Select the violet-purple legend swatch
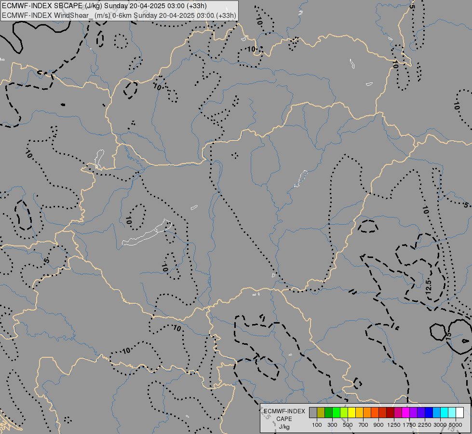The height and width of the screenshot is (434, 472). coord(413,412)
